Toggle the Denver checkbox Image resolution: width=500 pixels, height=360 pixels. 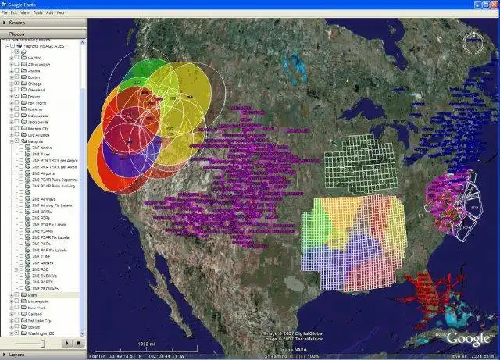[16, 96]
